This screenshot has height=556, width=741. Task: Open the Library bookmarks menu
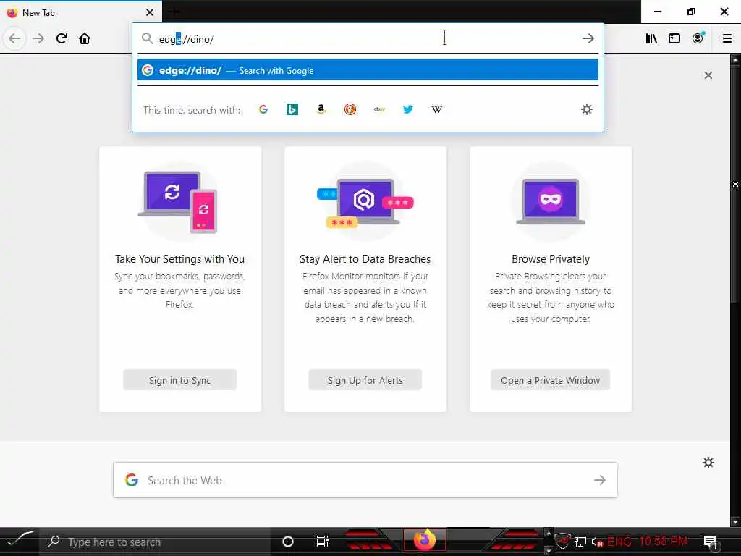pos(651,38)
